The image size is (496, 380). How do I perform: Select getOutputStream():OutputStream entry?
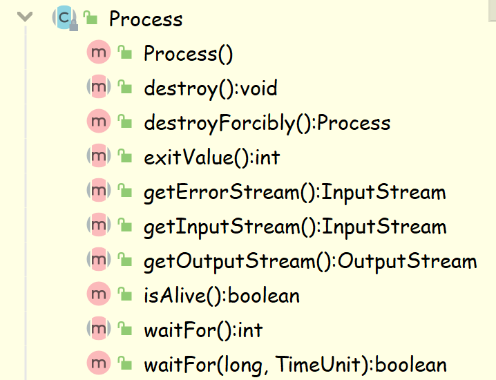click(x=309, y=261)
